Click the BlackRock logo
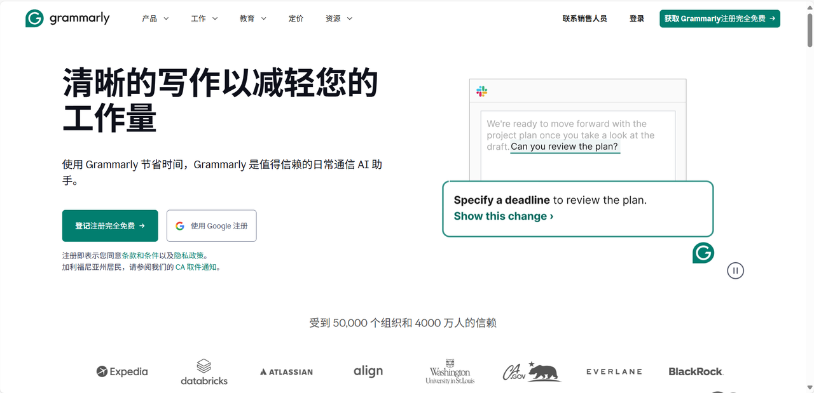 (x=696, y=371)
